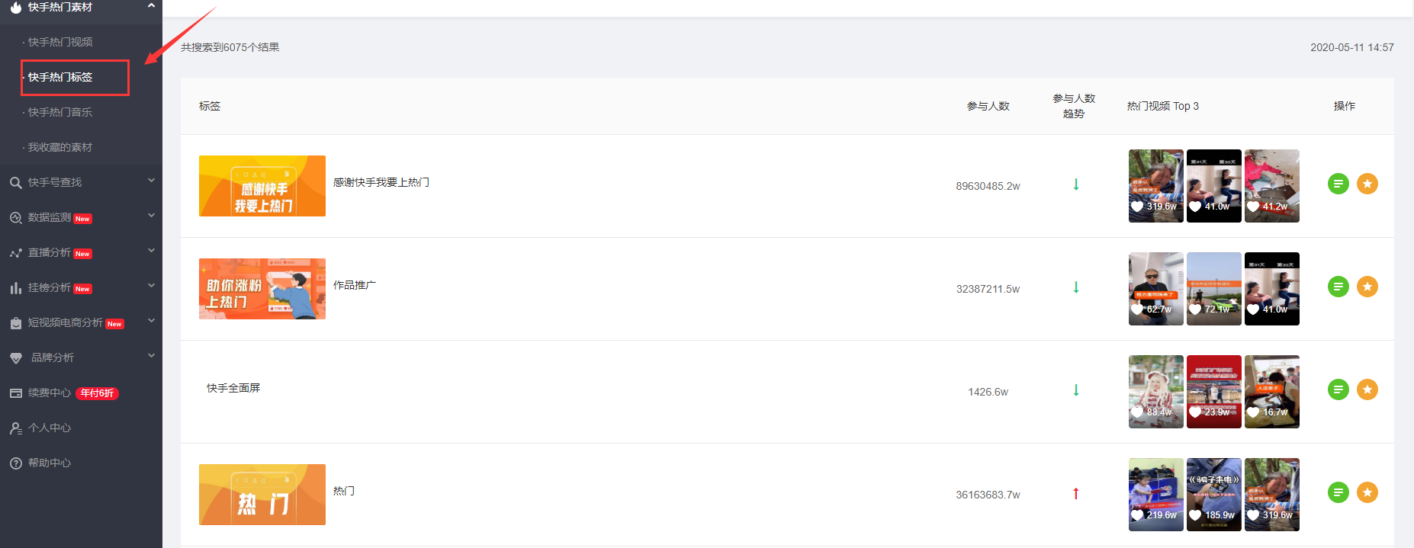Favorite the 作品推广 tag with star icon
Image resolution: width=1414 pixels, height=548 pixels.
(1367, 287)
